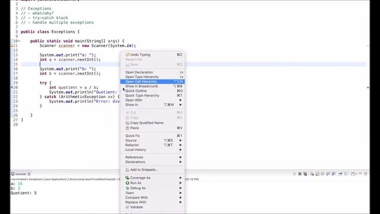Expand the Compare With submenu
Viewport: 380px width, 214px height.
153,198
